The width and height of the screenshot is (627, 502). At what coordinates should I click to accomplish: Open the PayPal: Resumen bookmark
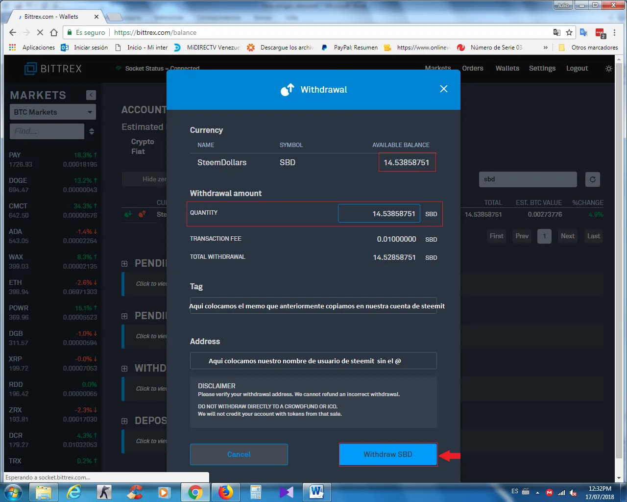(x=350, y=48)
